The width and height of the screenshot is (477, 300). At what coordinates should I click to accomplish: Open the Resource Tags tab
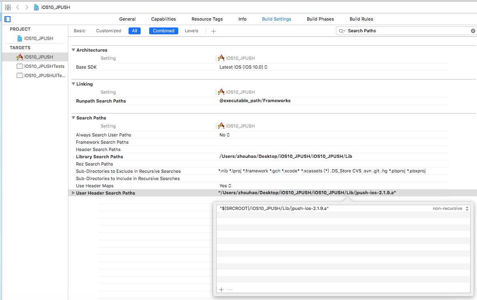[207, 19]
